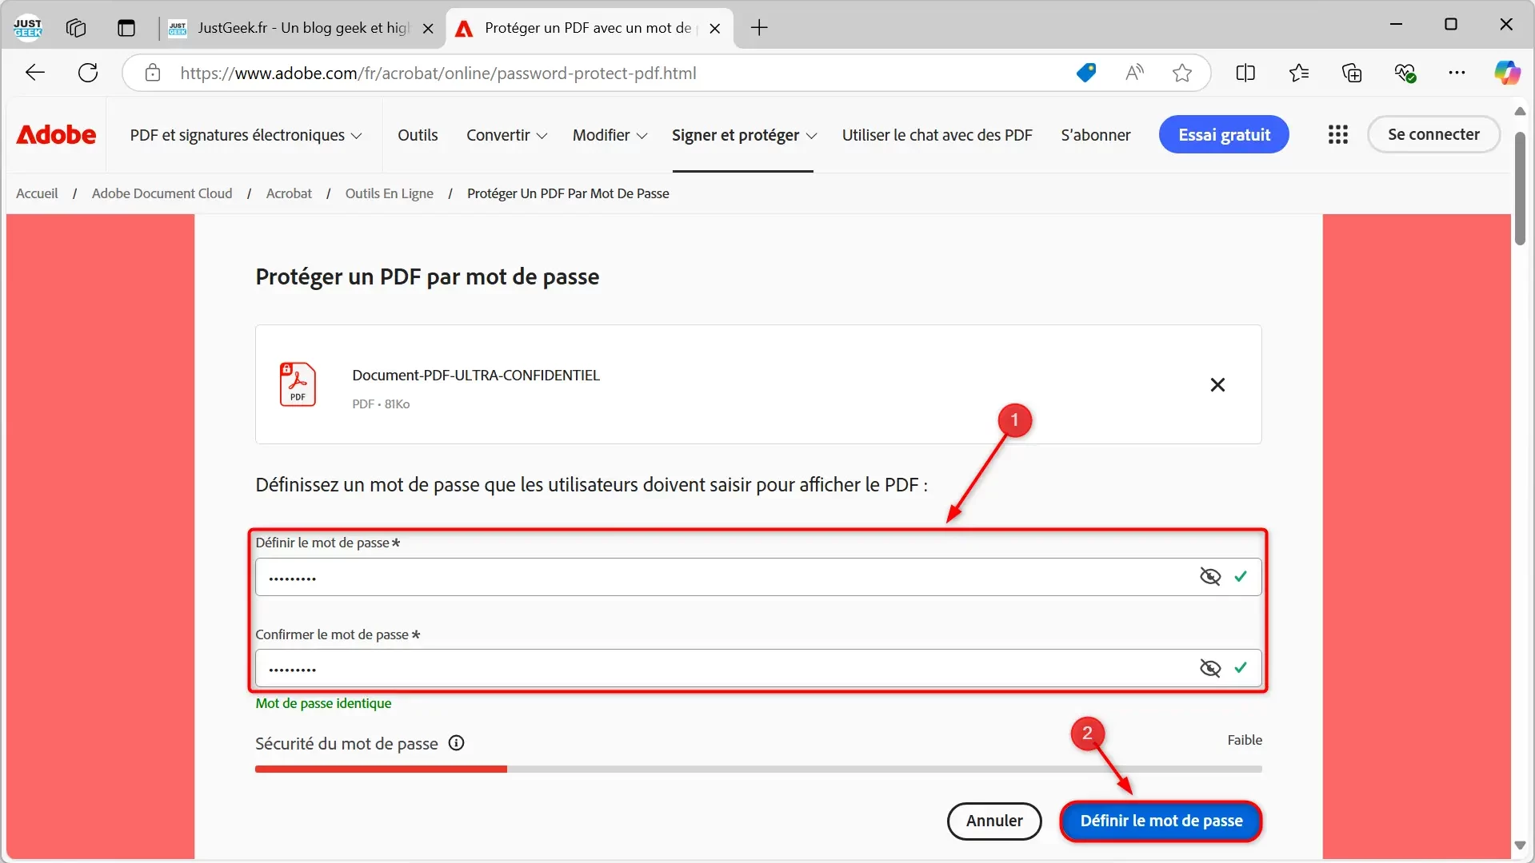Switch to the JustGeek.fr tab
Screen dimensions: 1535x863
tap(302, 28)
